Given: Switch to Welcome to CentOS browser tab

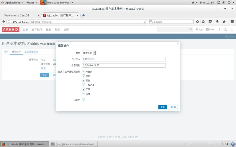Looking at the screenshot, I should (x=20, y=15).
